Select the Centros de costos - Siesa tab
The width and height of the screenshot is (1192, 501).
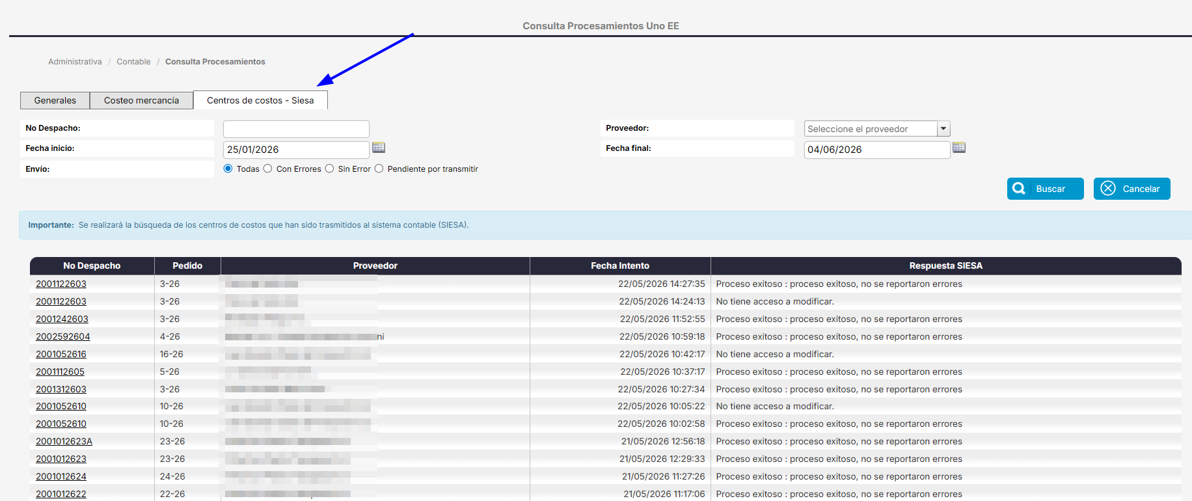pyautogui.click(x=260, y=100)
